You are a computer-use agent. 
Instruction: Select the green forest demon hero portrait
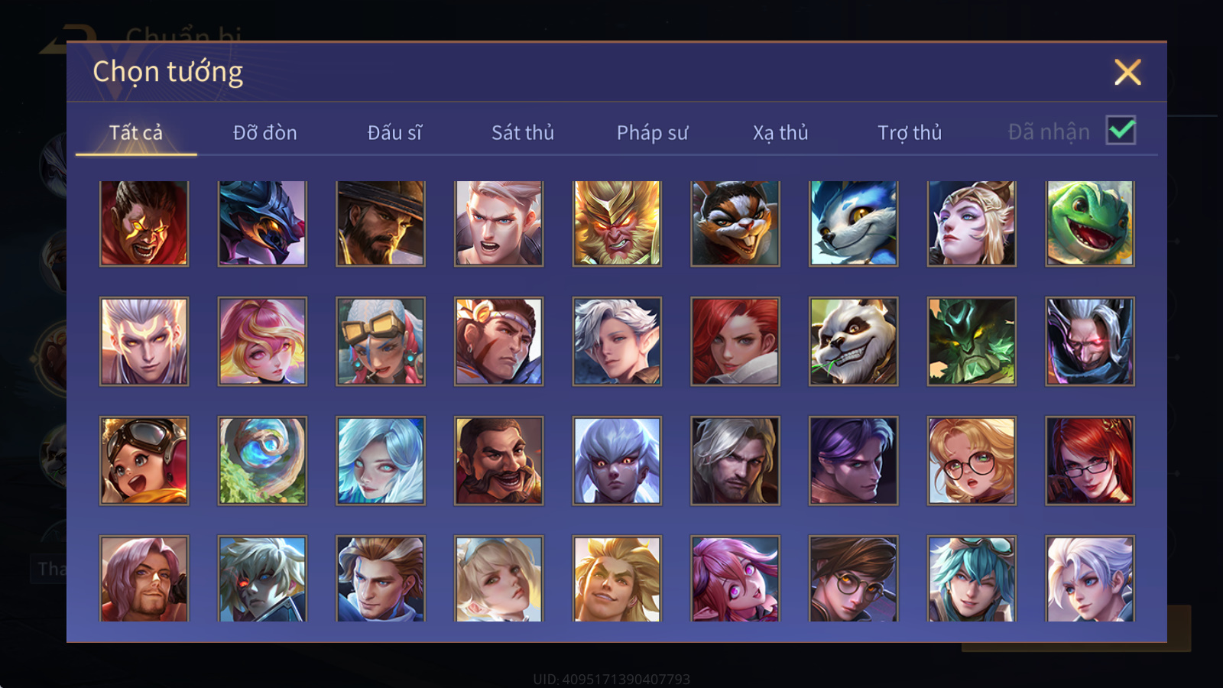pos(972,342)
